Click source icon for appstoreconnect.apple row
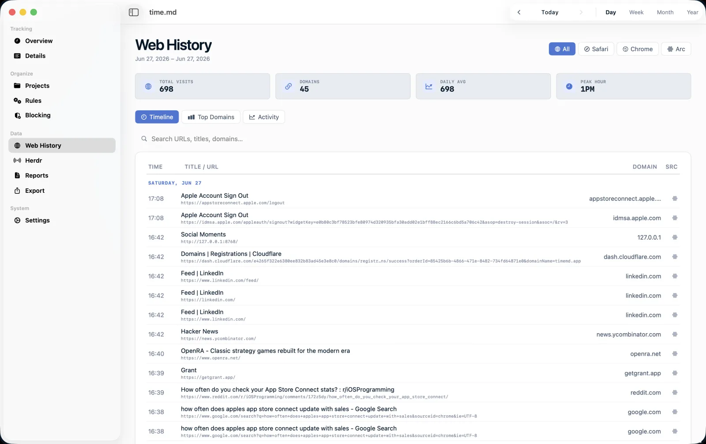 click(x=675, y=199)
